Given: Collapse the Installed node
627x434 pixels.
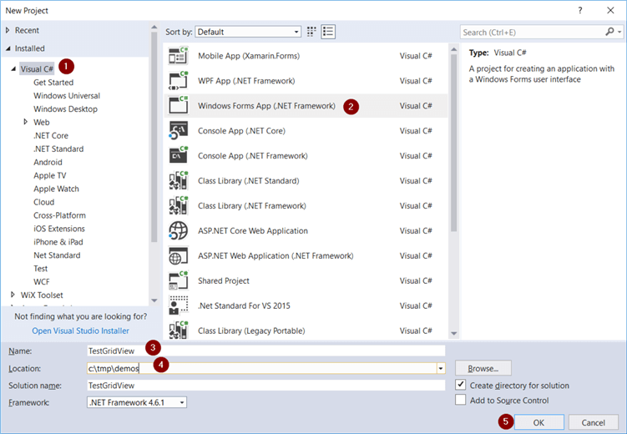Looking at the screenshot, I should click(x=8, y=48).
